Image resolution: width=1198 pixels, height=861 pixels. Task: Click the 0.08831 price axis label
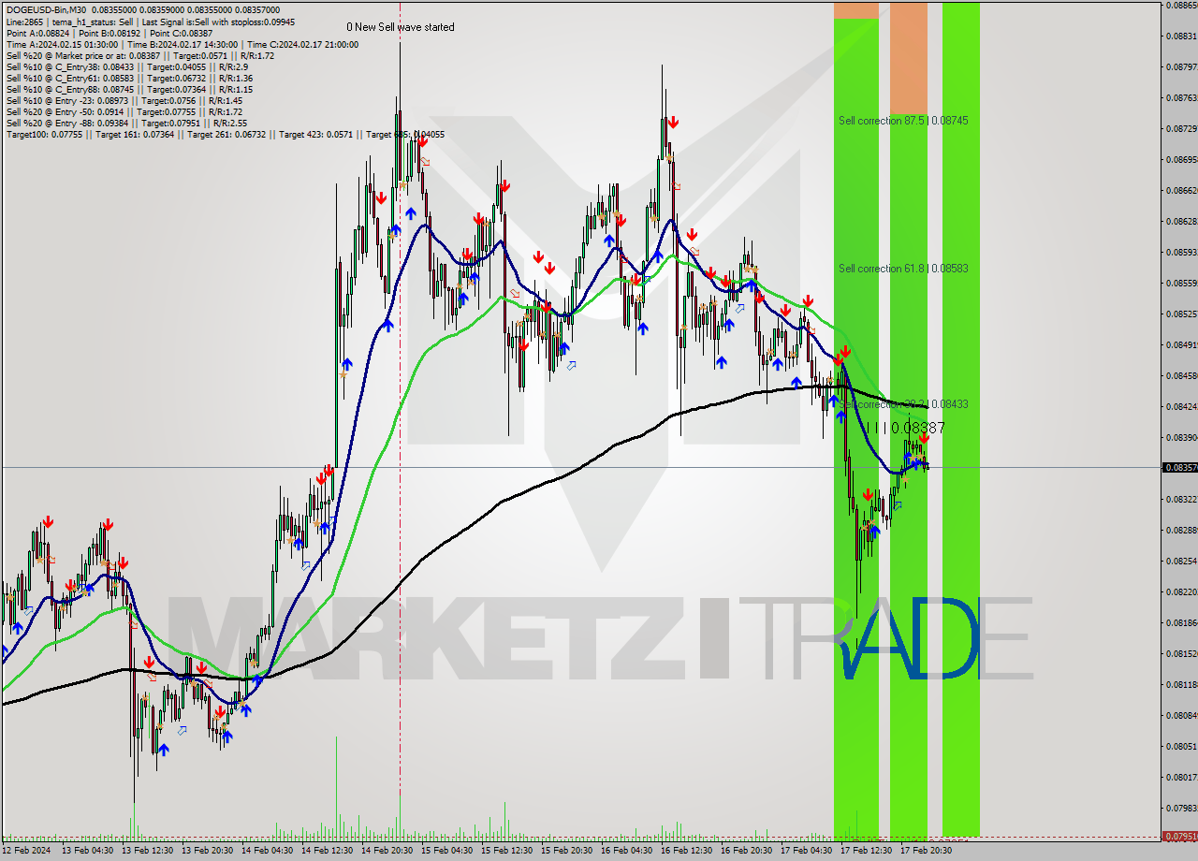pos(1181,36)
